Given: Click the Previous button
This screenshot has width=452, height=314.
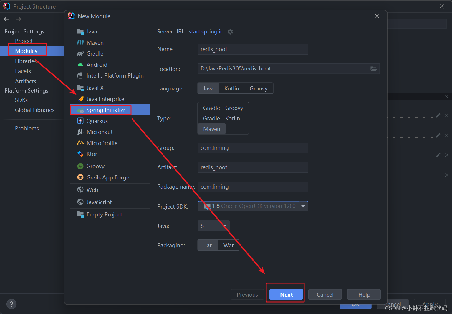Looking at the screenshot, I should tap(247, 295).
